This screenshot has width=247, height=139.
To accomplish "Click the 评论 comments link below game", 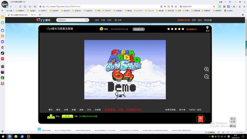I will 89,110.
